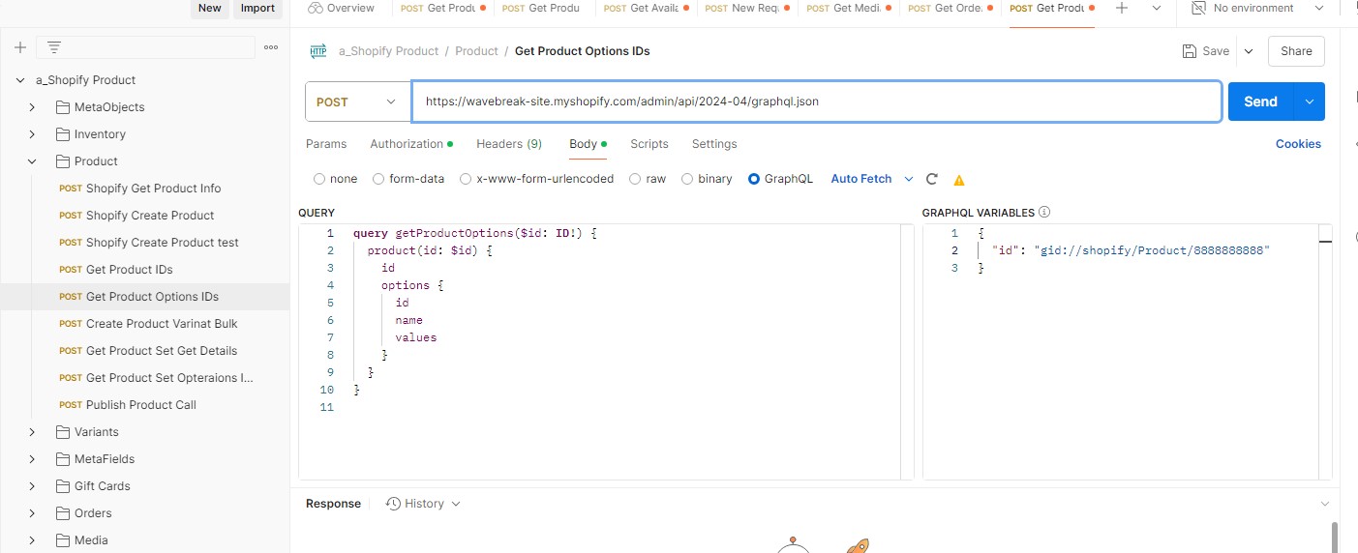1358x553 pixels.
Task: Open the Cookies link
Action: [x=1298, y=144]
